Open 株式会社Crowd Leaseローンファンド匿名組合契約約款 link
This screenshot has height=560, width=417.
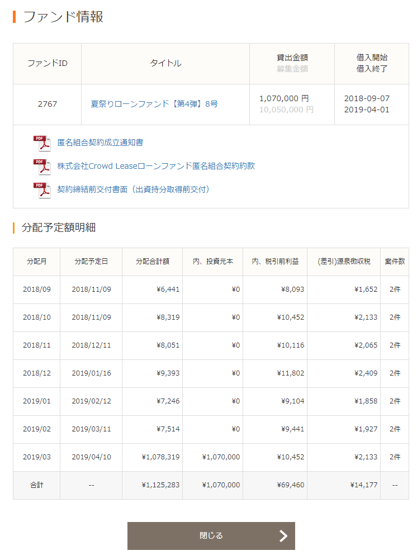(156, 166)
